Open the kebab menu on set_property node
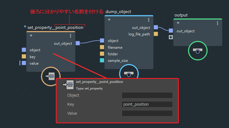The height and width of the screenshot is (128, 229). pos(70,36)
